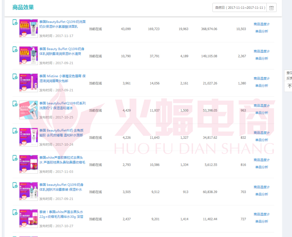Click device icon beside Q10牛奶洗面奶女保湿 product

pos(15,22)
